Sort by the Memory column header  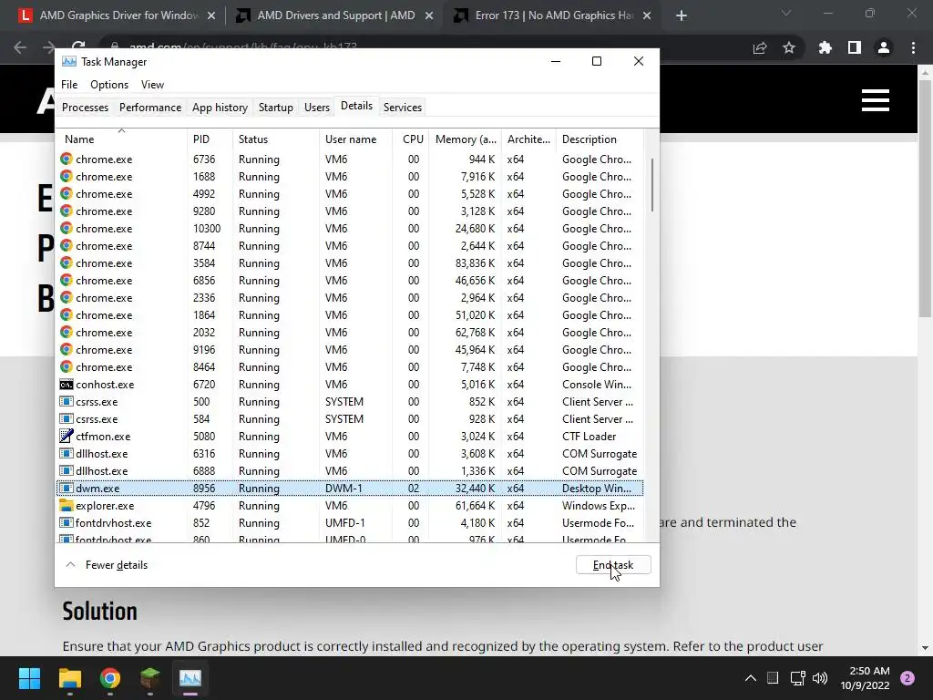click(x=466, y=139)
